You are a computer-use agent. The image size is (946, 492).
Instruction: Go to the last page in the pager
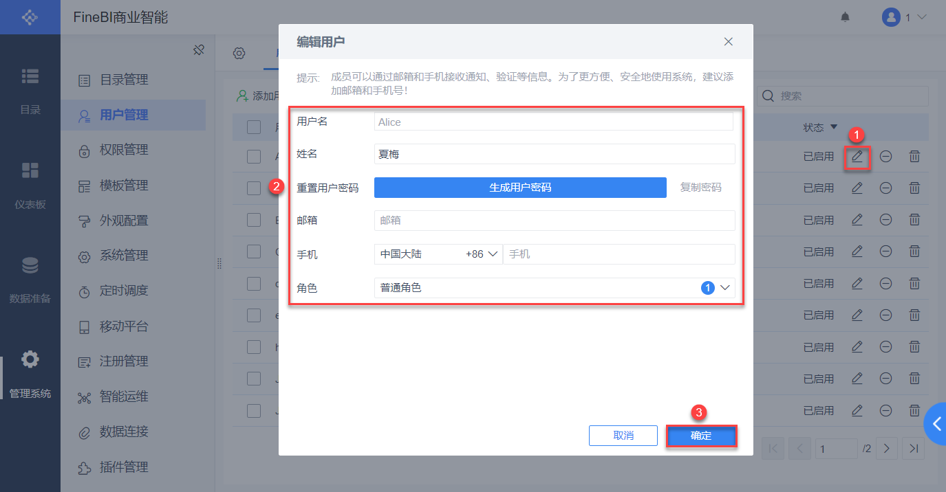pos(914,448)
